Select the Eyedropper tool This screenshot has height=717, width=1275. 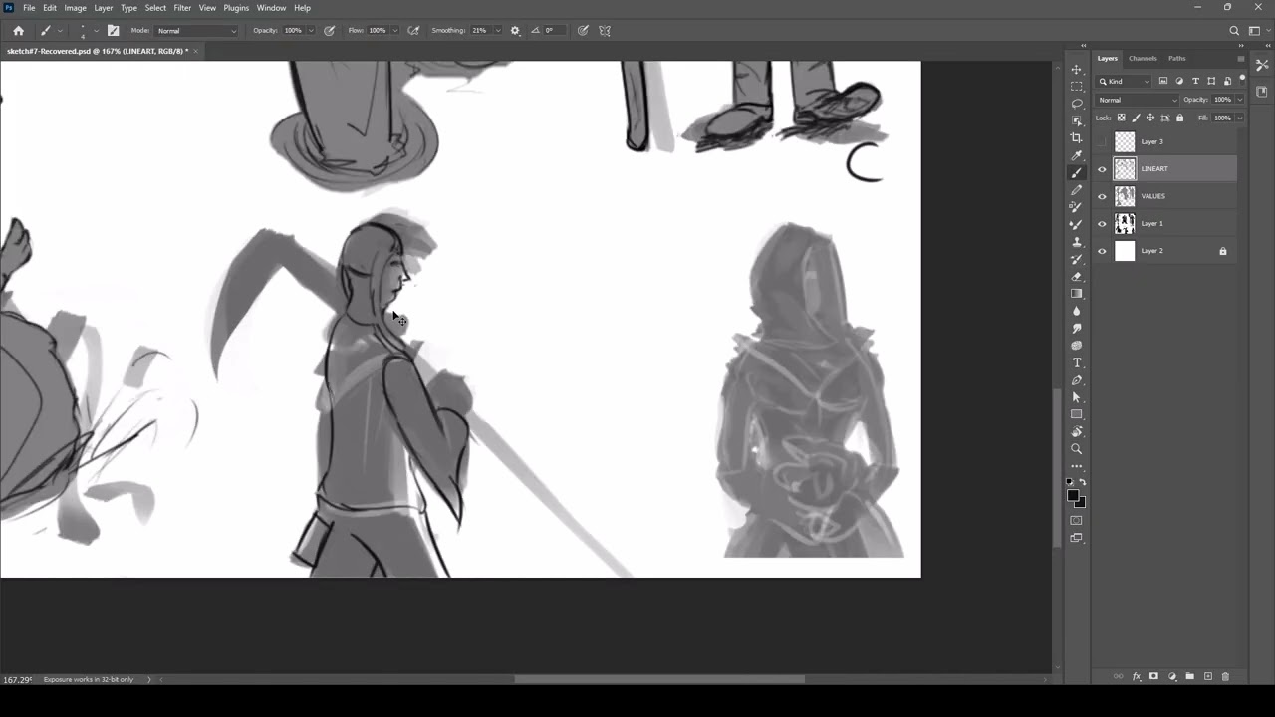click(x=1076, y=155)
